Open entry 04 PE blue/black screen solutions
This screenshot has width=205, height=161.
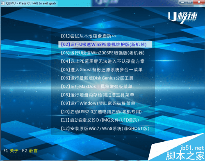point(102,61)
